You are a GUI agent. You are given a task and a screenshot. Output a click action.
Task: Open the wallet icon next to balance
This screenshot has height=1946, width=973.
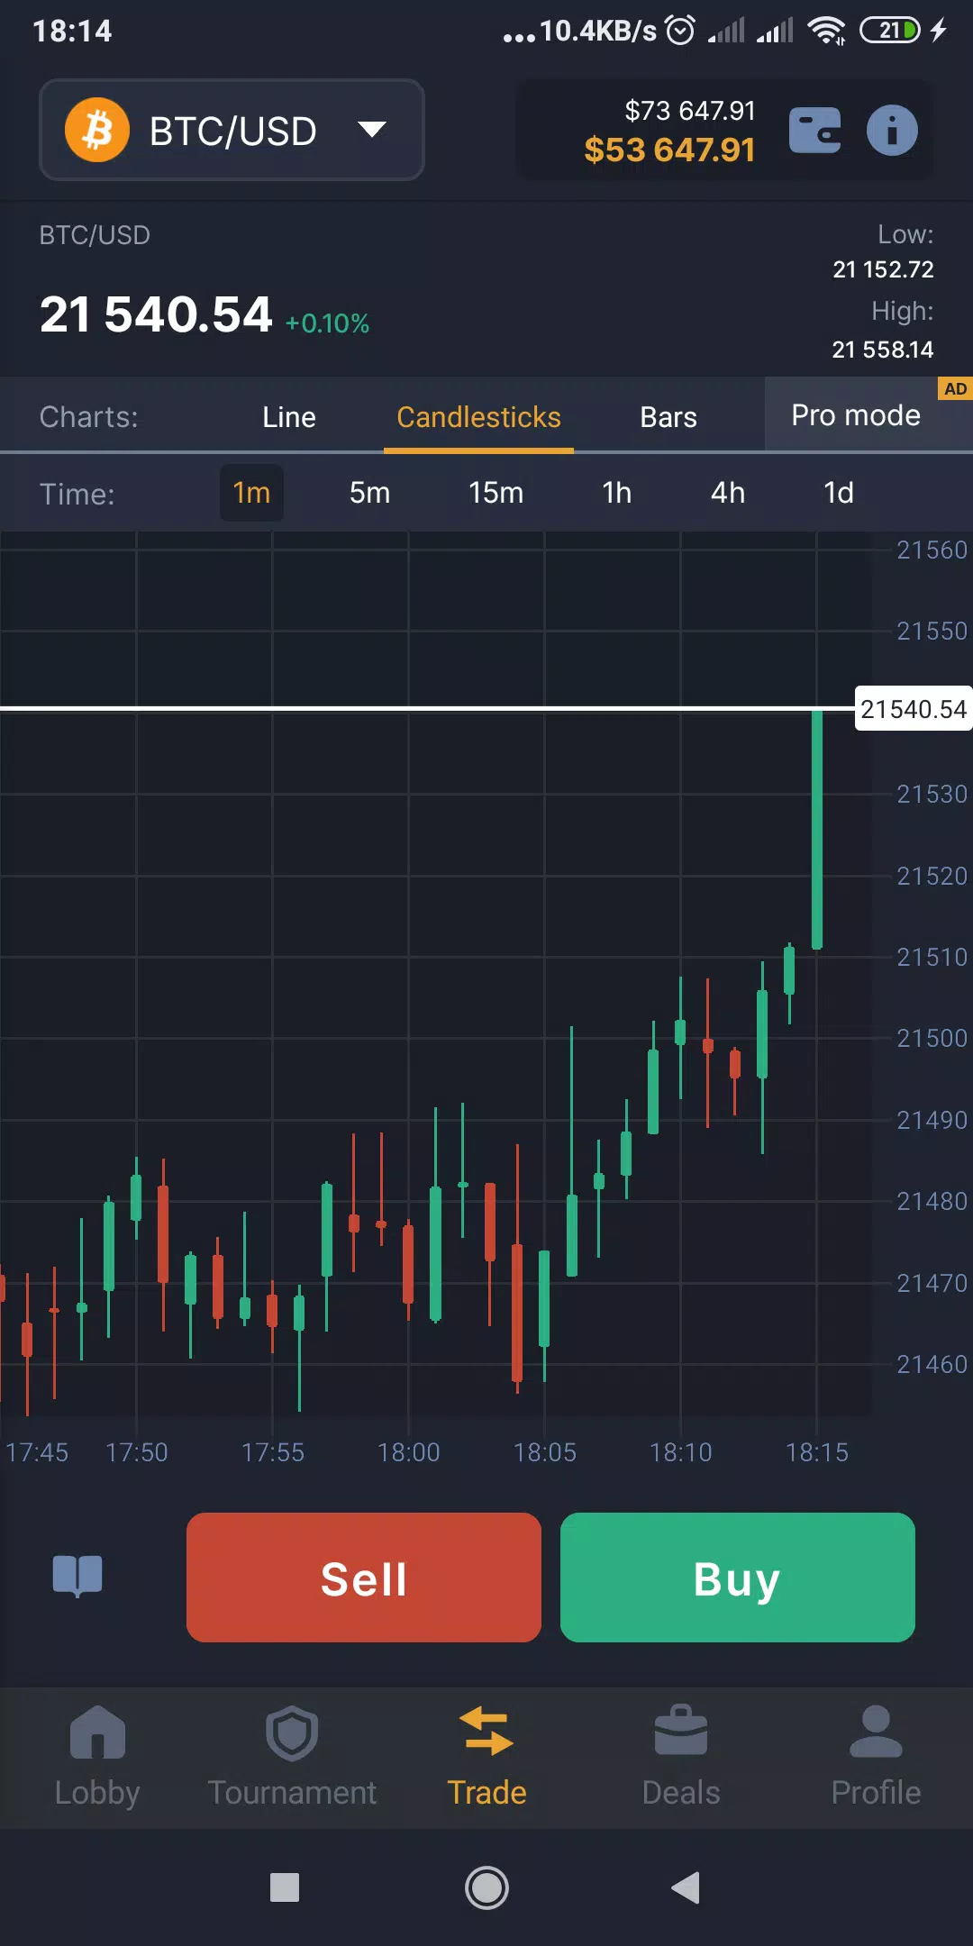coord(815,130)
